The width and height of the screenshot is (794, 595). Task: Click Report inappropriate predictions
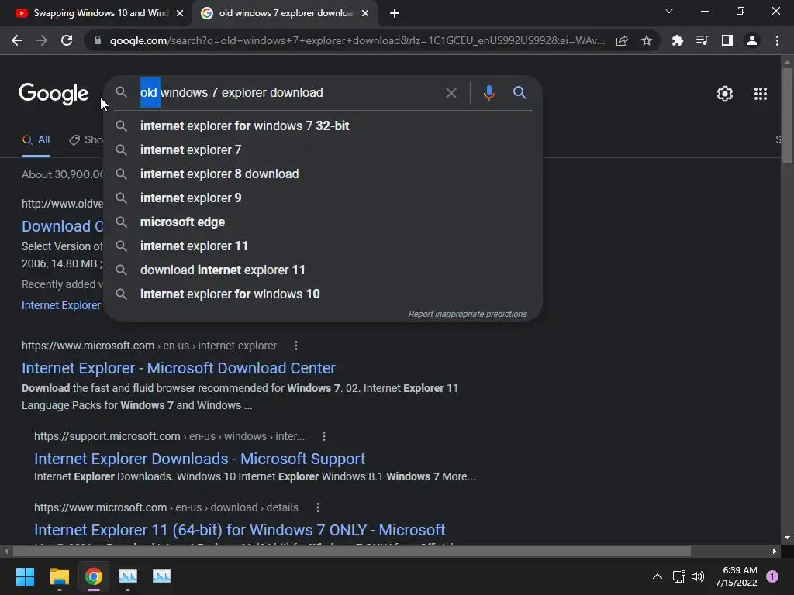point(468,315)
